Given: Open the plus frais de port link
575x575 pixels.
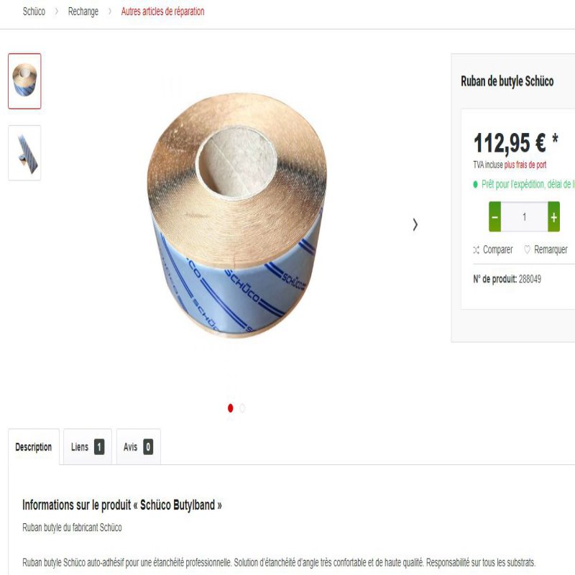Looking at the screenshot, I should (x=525, y=165).
